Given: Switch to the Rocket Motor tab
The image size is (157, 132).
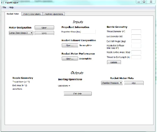Looking at the screenshot, I should tap(13, 14).
